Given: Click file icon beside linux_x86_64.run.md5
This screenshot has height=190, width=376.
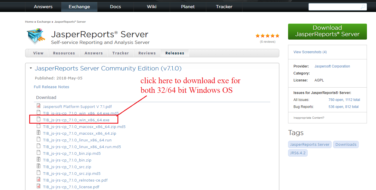Looking at the screenshot, I should click(x=39, y=146).
